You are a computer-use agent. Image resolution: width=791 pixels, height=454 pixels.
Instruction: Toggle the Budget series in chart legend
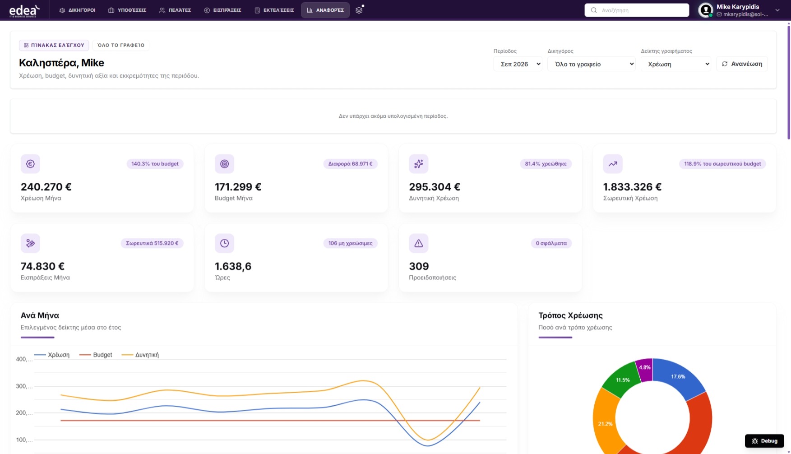click(x=96, y=355)
